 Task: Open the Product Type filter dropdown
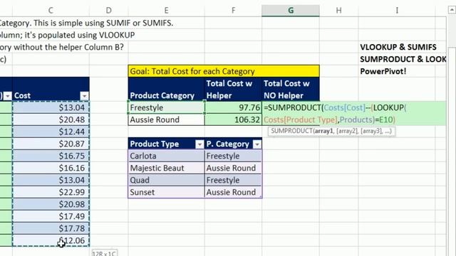pos(199,144)
